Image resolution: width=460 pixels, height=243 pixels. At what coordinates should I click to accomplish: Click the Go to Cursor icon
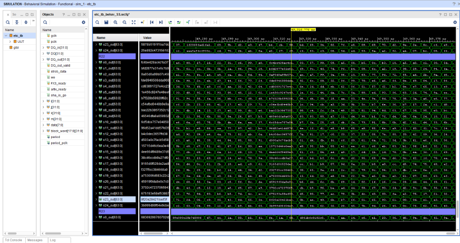[143, 22]
